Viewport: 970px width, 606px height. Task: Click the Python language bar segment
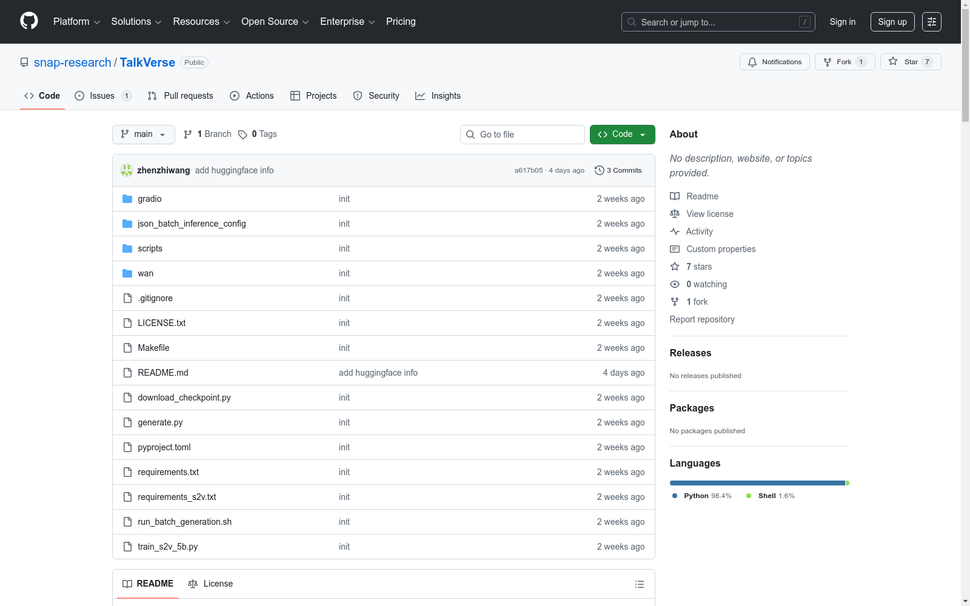[757, 483]
